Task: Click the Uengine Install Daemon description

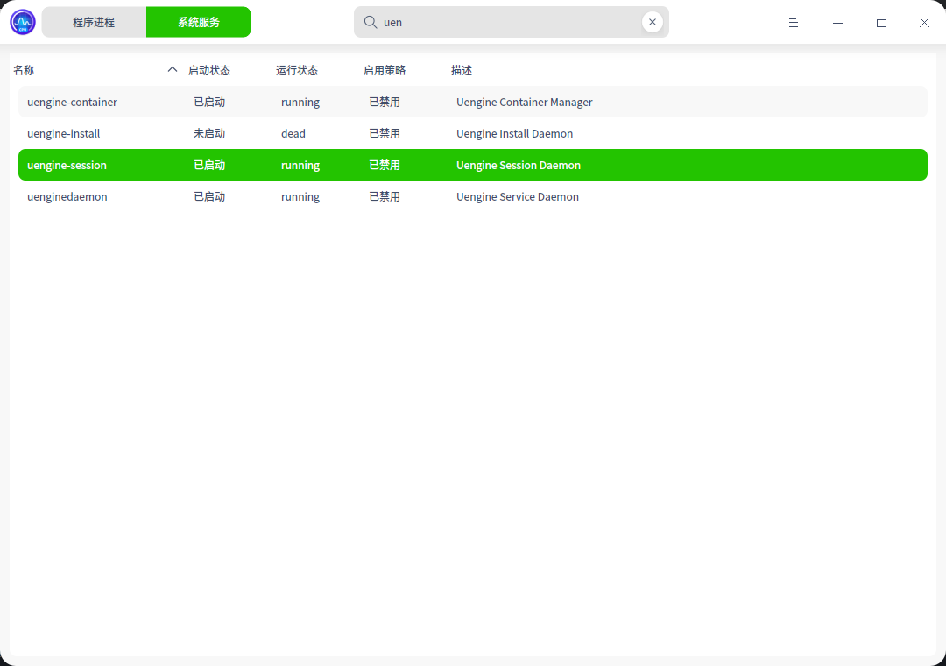Action: click(515, 134)
